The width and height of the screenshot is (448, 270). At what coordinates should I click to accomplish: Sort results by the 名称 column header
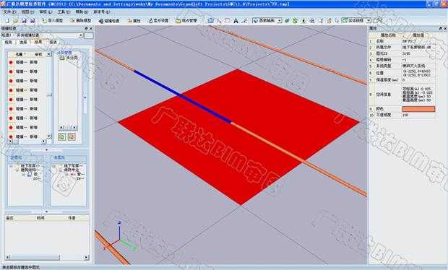click(19, 54)
